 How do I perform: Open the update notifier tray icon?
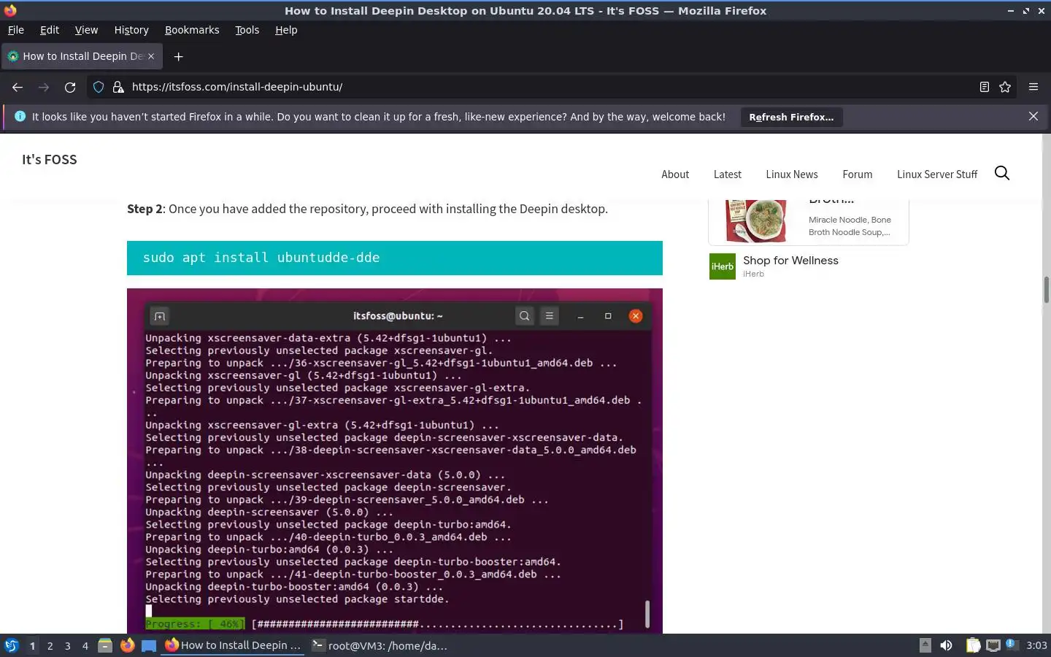[x=1011, y=644]
